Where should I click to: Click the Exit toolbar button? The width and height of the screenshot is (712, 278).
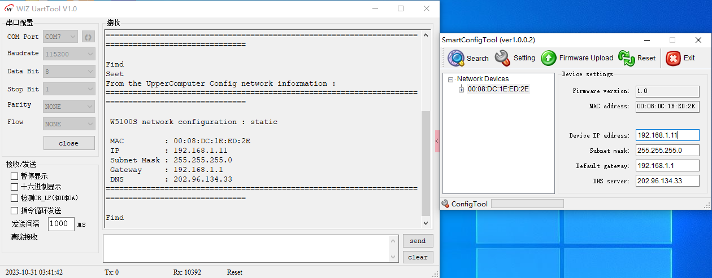point(680,58)
